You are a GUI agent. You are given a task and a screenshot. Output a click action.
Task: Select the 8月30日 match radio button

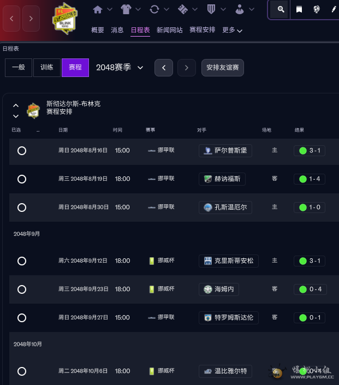coord(22,208)
